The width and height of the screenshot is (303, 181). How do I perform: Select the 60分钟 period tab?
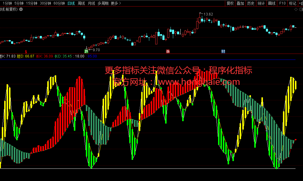click(x=59, y=3)
